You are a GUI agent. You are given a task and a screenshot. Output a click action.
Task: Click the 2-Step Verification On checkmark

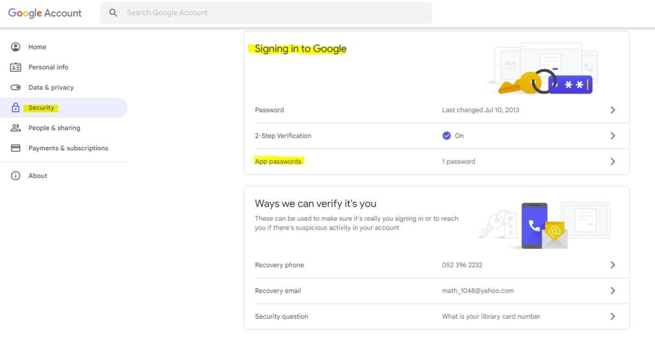pyautogui.click(x=447, y=135)
